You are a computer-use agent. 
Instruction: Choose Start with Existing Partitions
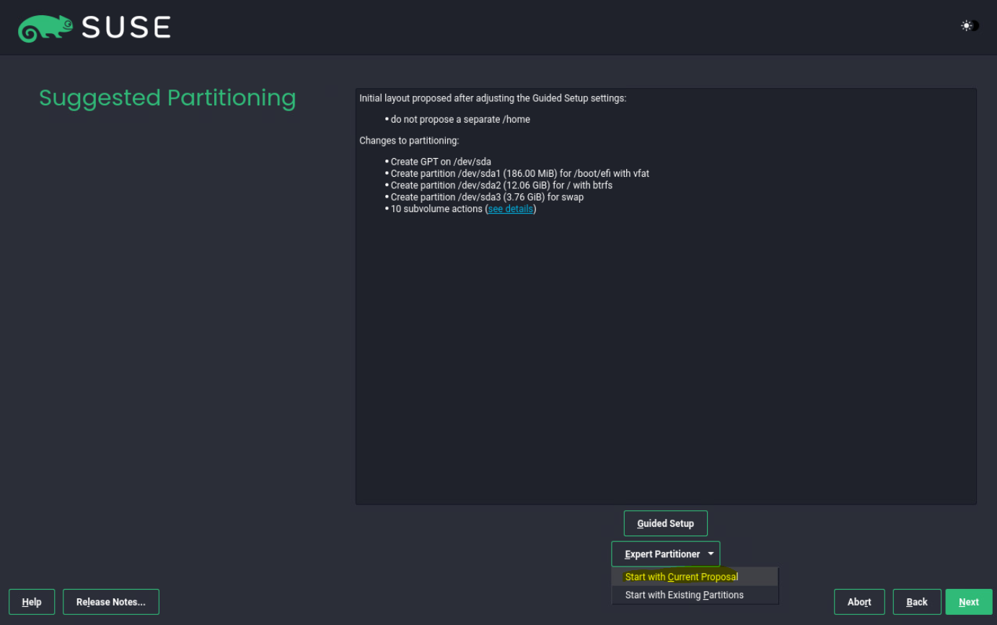(695, 595)
